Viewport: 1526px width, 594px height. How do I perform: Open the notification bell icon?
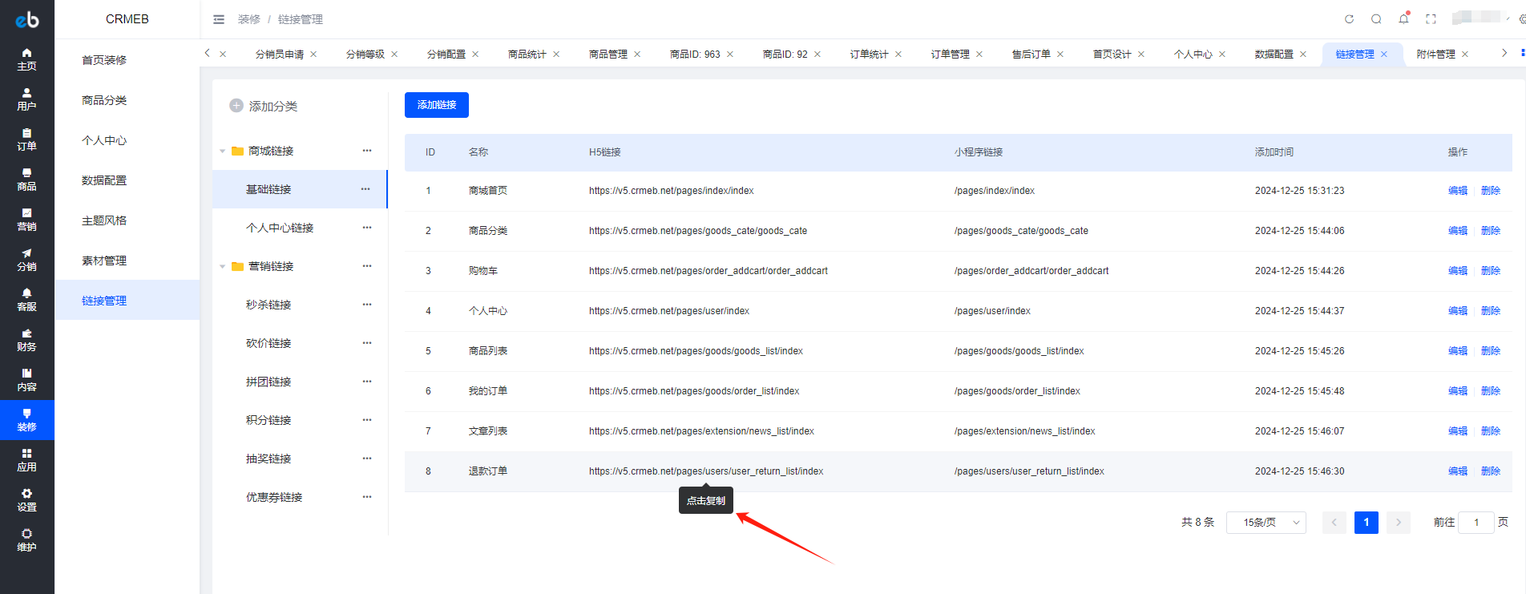pos(1403,18)
